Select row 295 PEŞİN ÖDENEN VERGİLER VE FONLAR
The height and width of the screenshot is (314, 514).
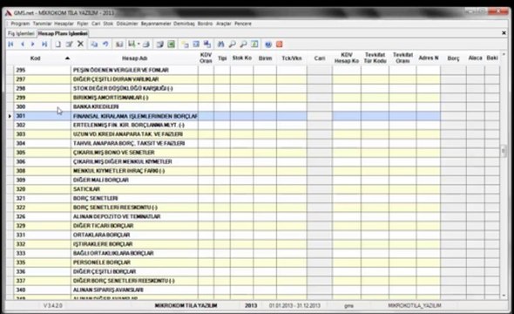coord(256,70)
